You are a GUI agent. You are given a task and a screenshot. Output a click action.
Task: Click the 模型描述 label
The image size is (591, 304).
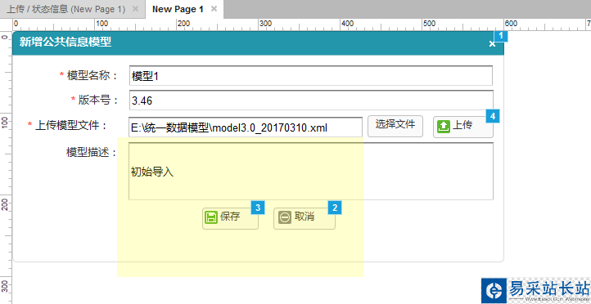pyautogui.click(x=91, y=153)
